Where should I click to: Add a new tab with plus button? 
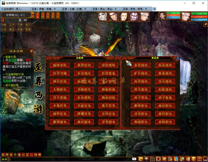pos(154,9)
